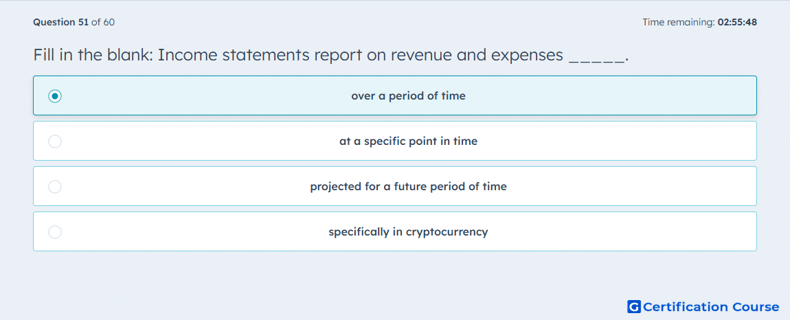Click the 'specifically in cryptocurrency' answer text

tap(408, 232)
